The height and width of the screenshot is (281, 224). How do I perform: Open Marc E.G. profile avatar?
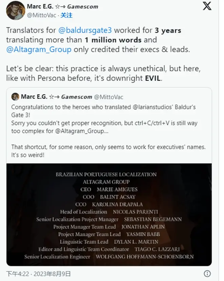point(16,10)
